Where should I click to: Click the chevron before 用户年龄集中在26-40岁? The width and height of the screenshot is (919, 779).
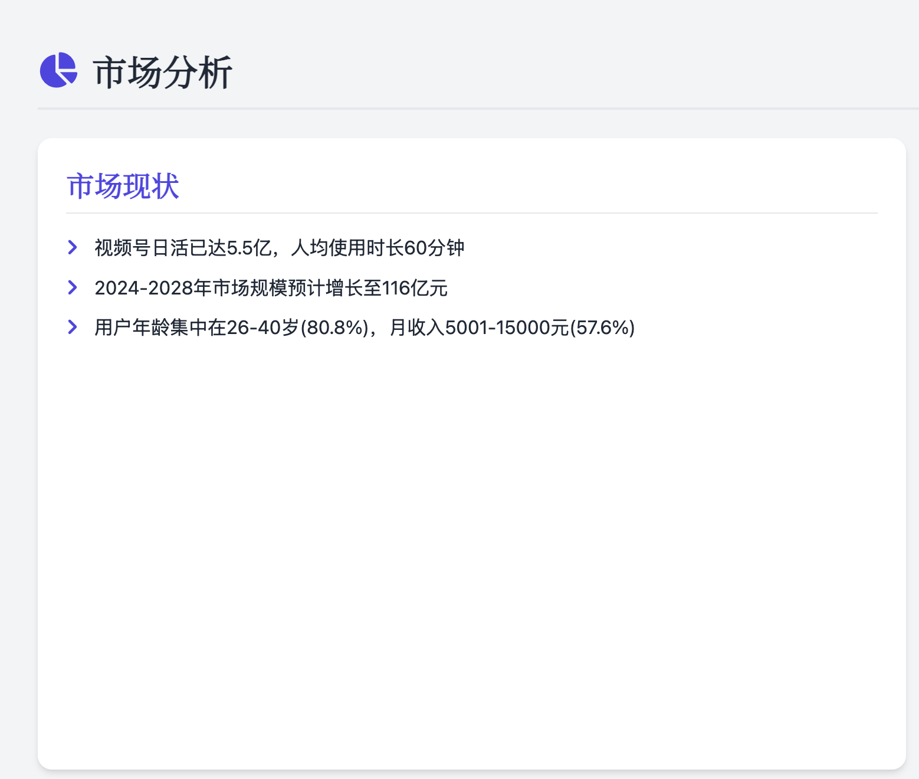(73, 327)
